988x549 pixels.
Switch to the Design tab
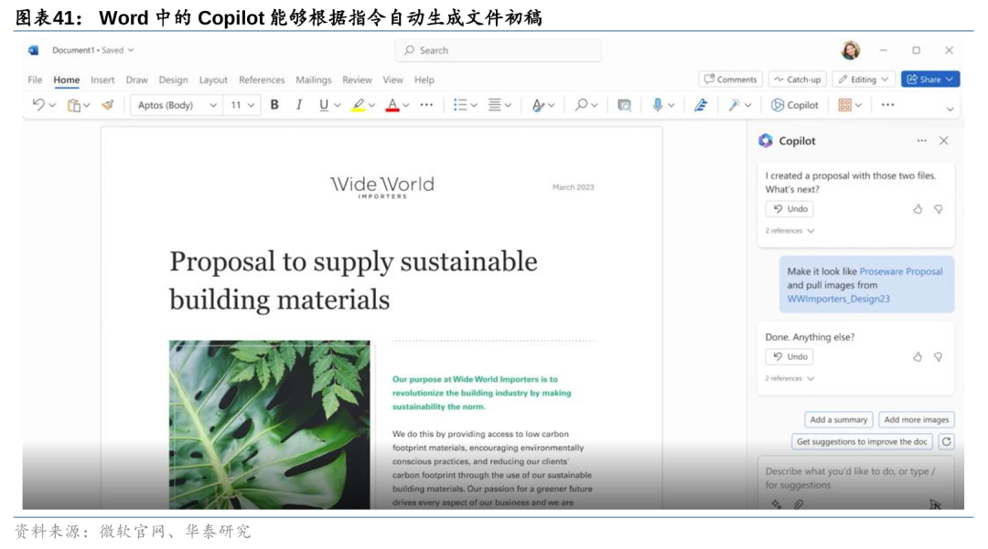point(173,79)
